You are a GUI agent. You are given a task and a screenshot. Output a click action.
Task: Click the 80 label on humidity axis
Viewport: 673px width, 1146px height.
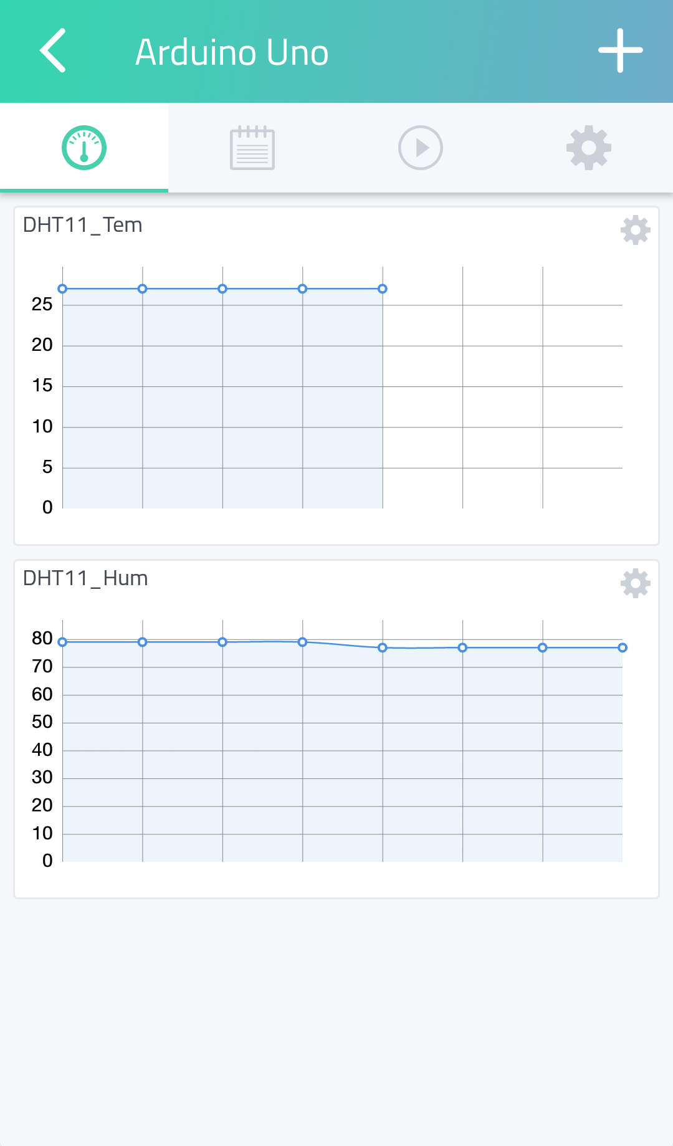point(42,638)
